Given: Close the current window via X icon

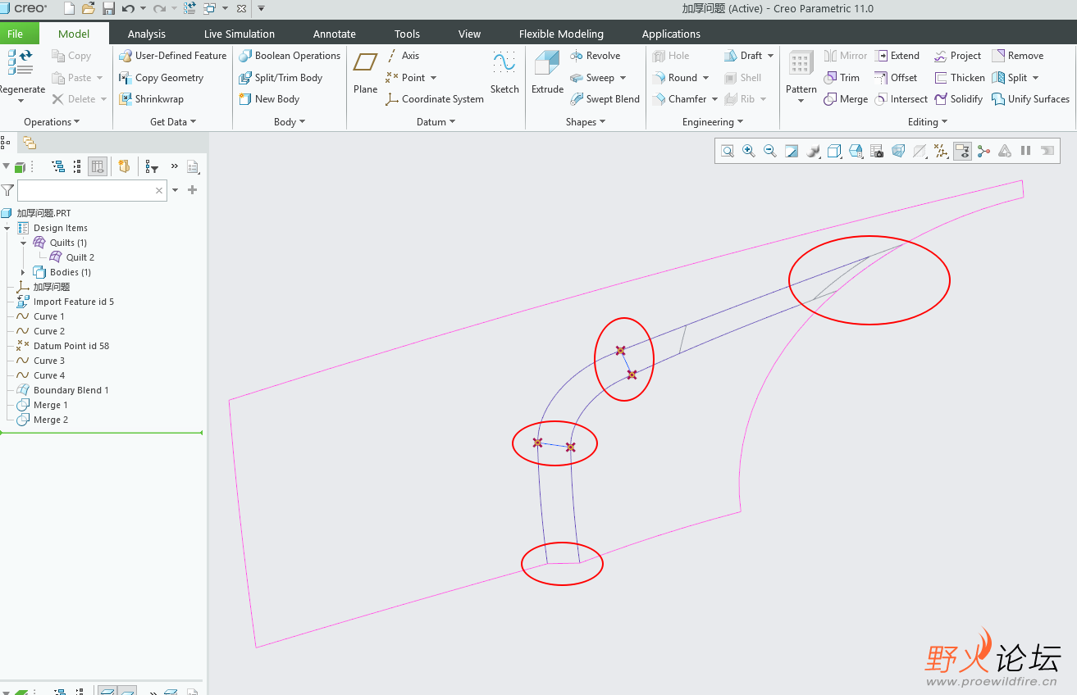Looking at the screenshot, I should click(x=241, y=8).
